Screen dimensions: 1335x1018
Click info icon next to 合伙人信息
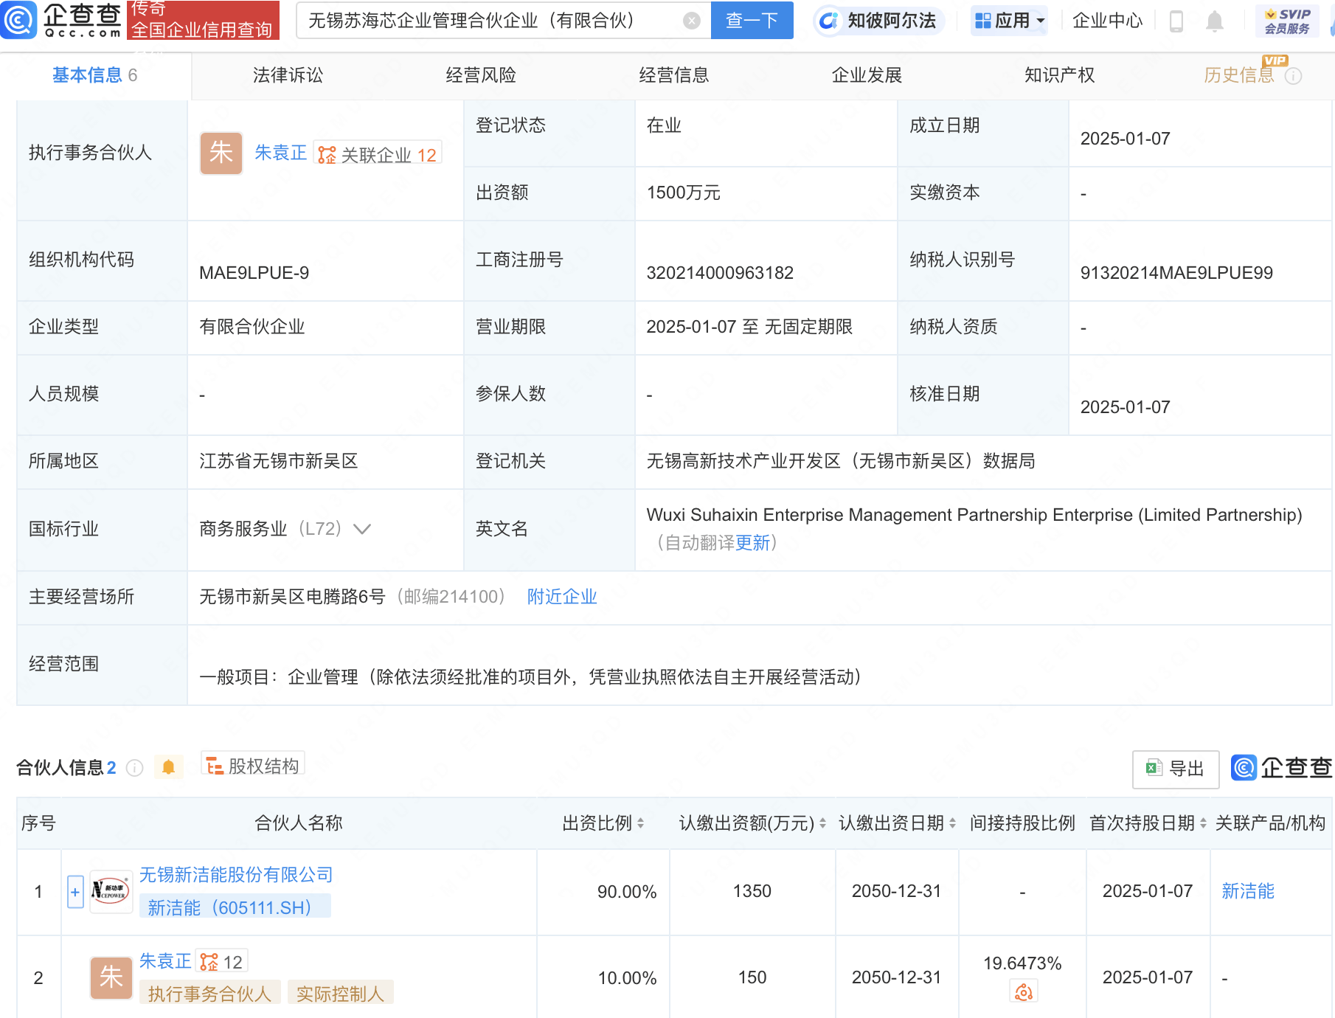coord(134,768)
